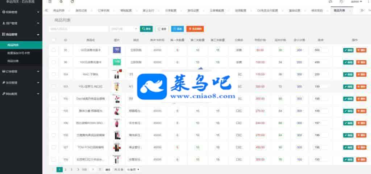
Task: Click the green edit button for product ID 35
Action: tap(348, 50)
